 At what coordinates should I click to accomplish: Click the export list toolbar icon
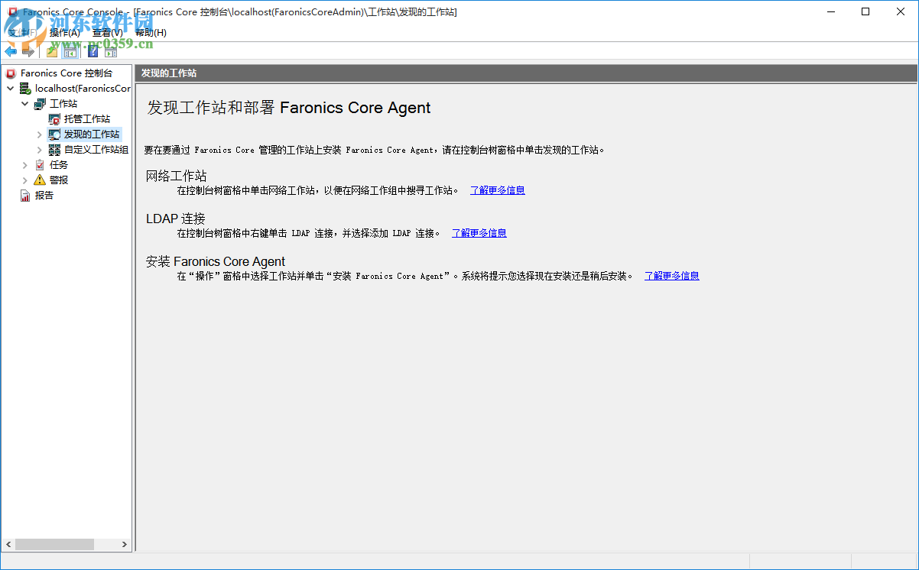pos(52,52)
